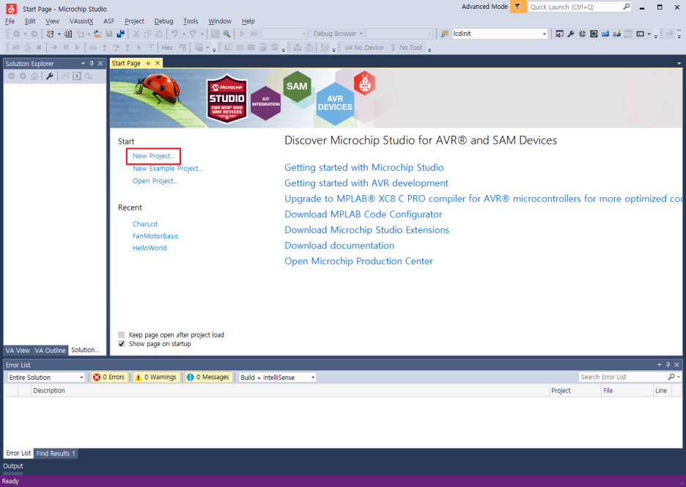Pin the Error List panel
This screenshot has width=686, height=487.
(x=668, y=365)
